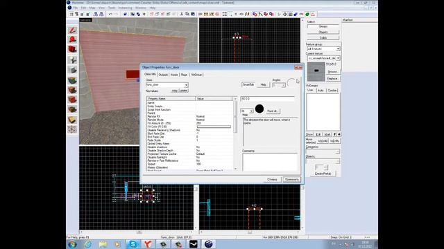The height and width of the screenshot is (249, 444).
Task: Switch to the Cordon VisGroups tab
Action: [x=332, y=91]
